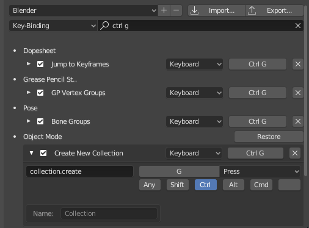309x228 pixels.
Task: Change Ctrl G shortcut for Bone Groups
Action: 258,121
